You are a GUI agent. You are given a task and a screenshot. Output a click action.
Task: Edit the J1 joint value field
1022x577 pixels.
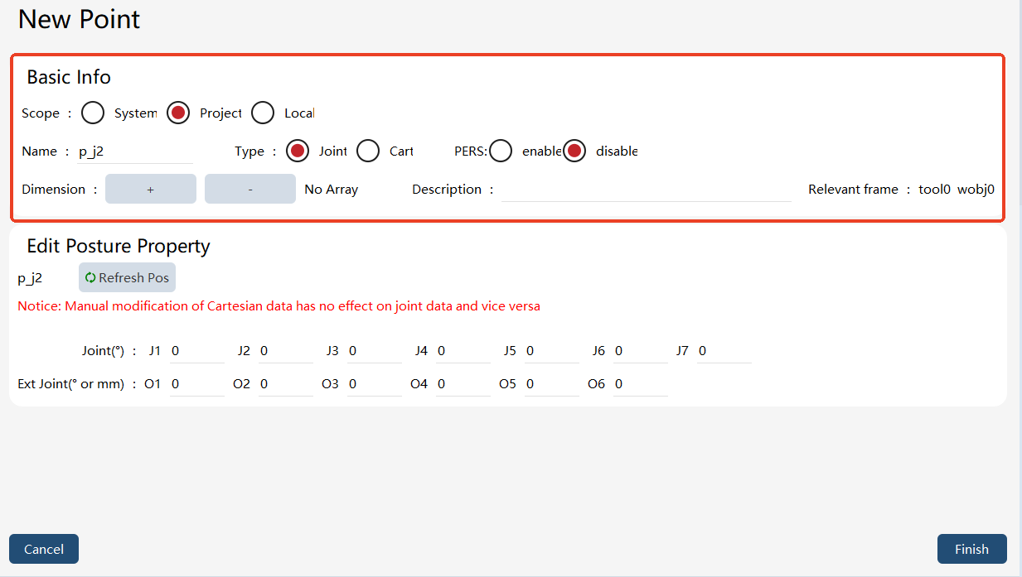197,351
